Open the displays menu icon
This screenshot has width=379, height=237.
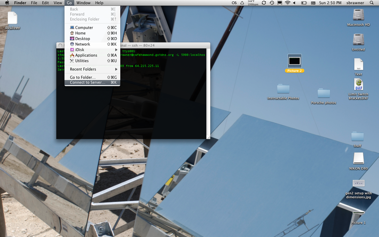click(280, 3)
